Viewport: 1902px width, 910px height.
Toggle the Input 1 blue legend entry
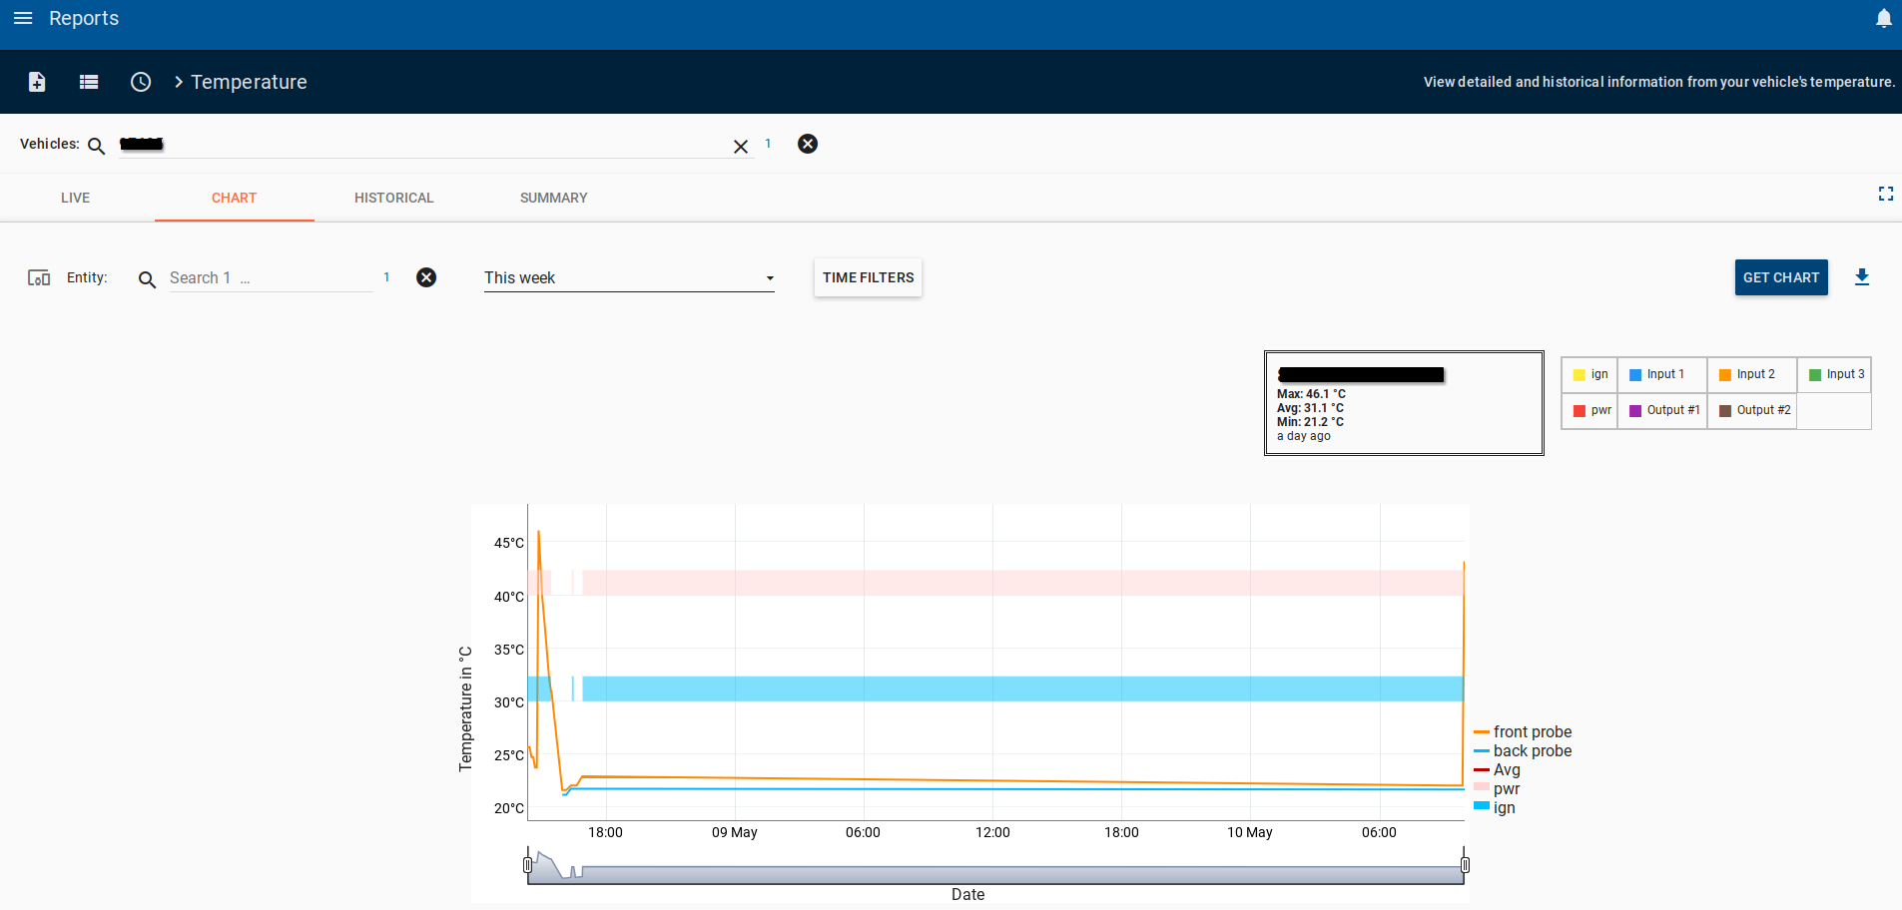[x=1662, y=374]
